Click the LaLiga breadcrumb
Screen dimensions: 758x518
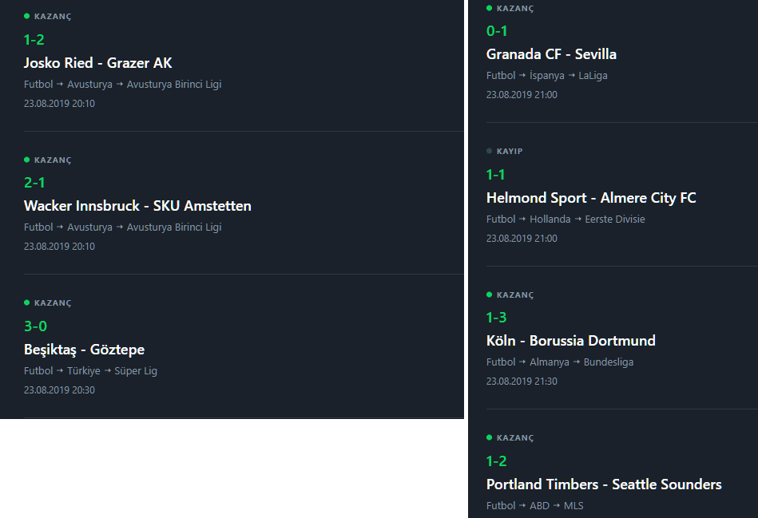tap(593, 75)
